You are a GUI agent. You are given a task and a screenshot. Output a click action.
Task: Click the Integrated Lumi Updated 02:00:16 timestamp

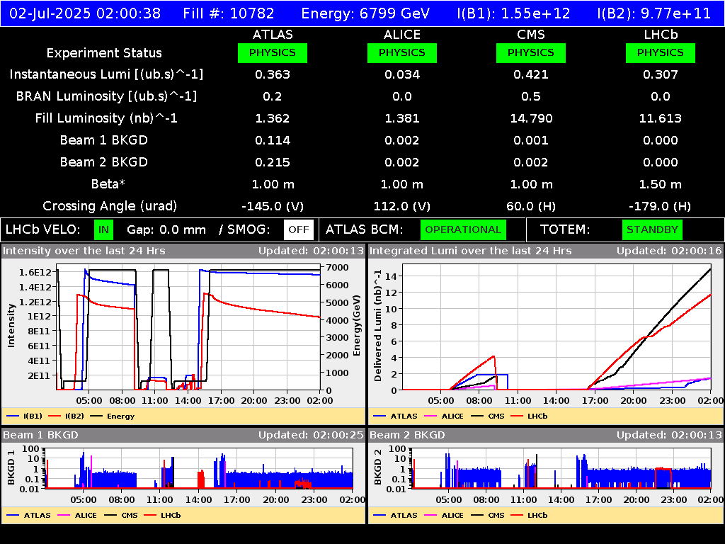[669, 251]
